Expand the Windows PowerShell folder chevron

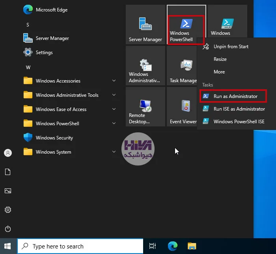(x=114, y=123)
